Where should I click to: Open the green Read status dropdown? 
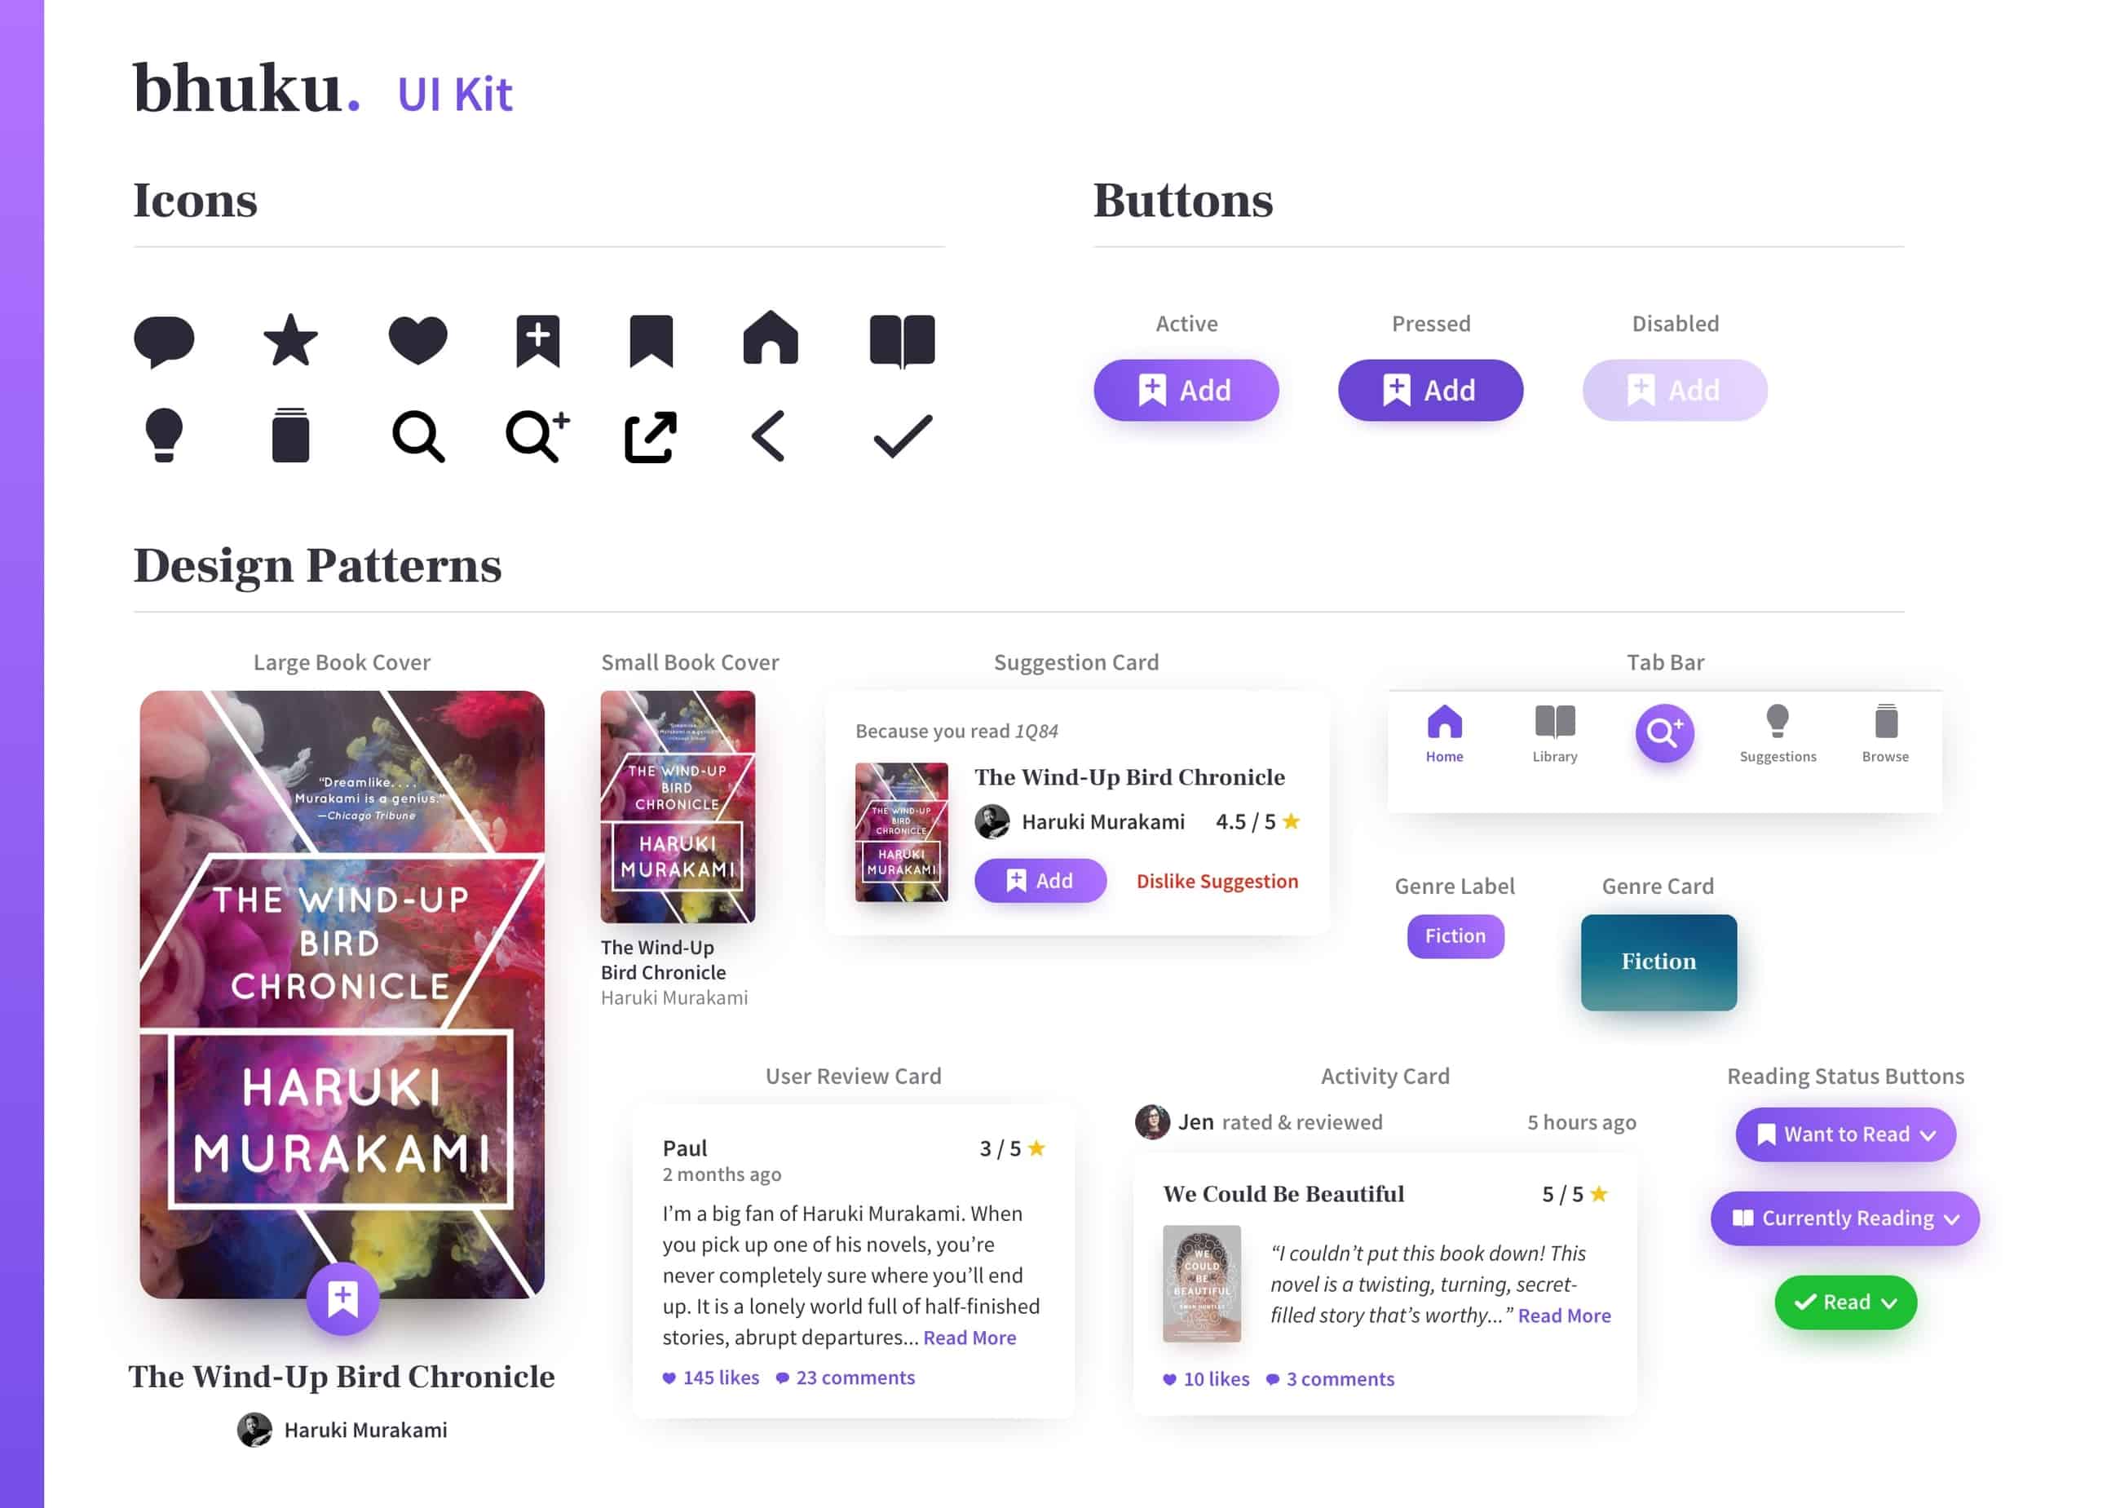click(1845, 1302)
